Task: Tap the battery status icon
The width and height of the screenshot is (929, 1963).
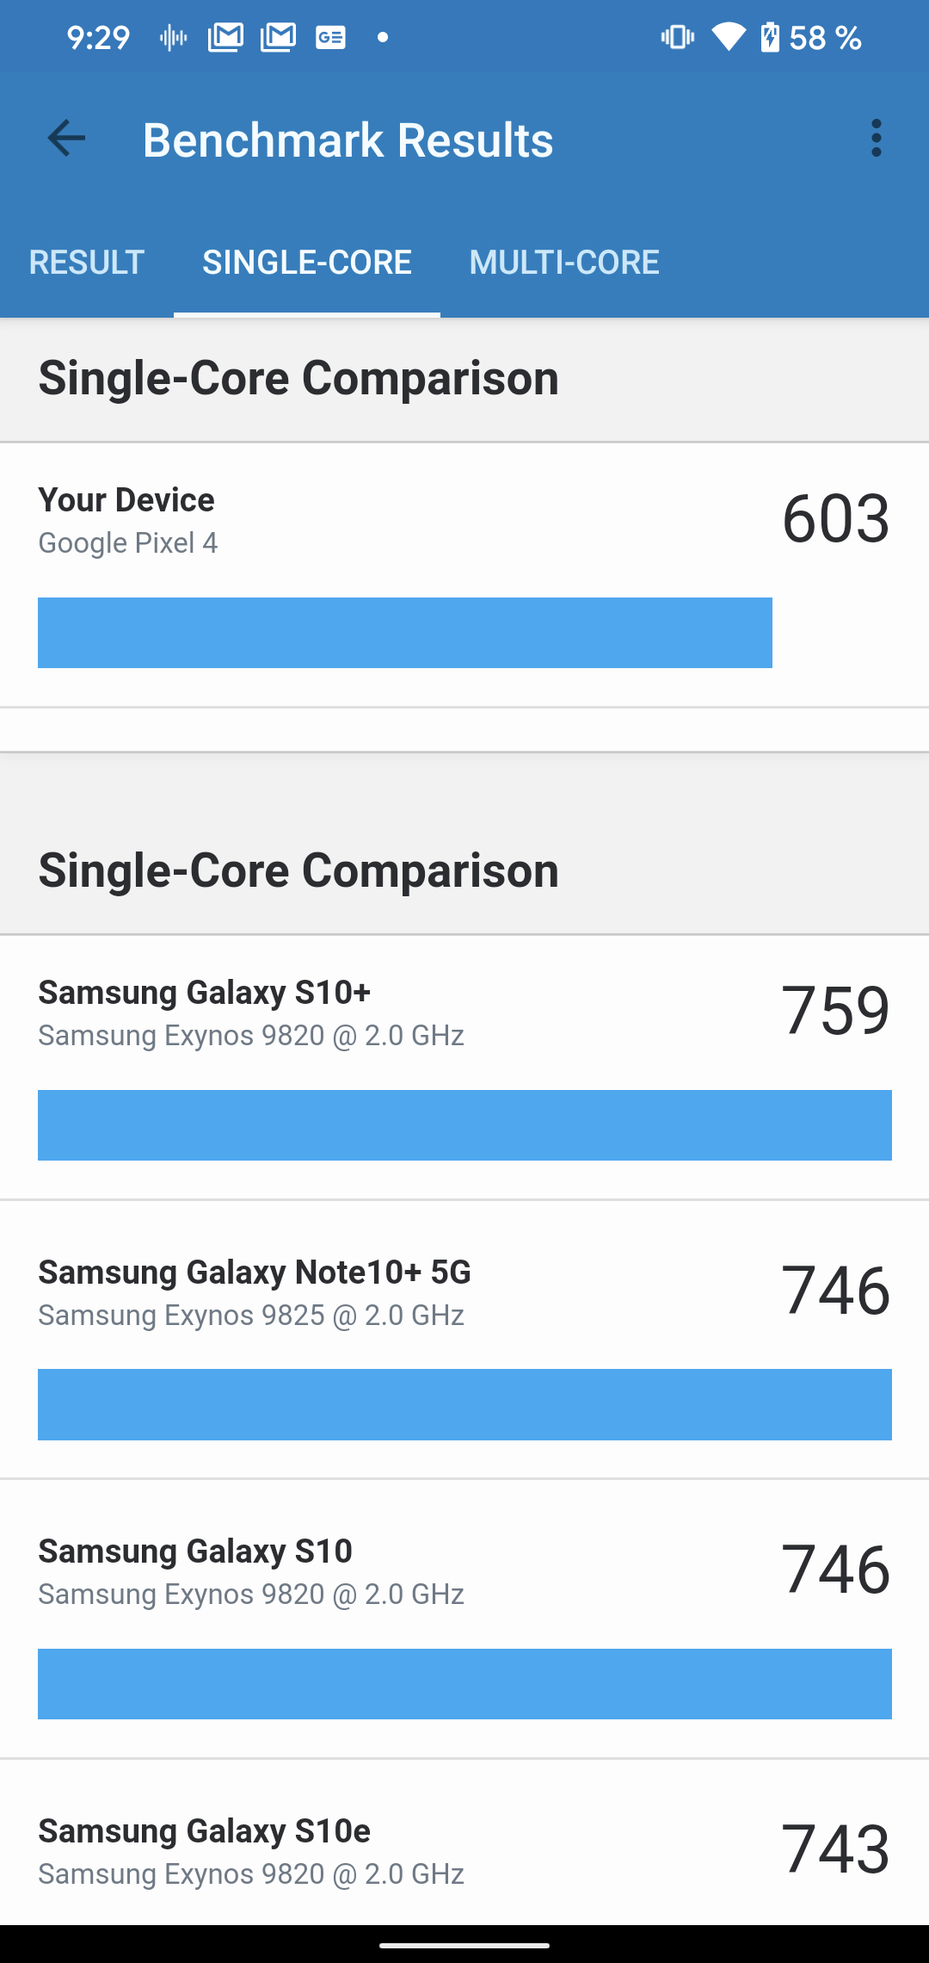Action: (x=770, y=37)
